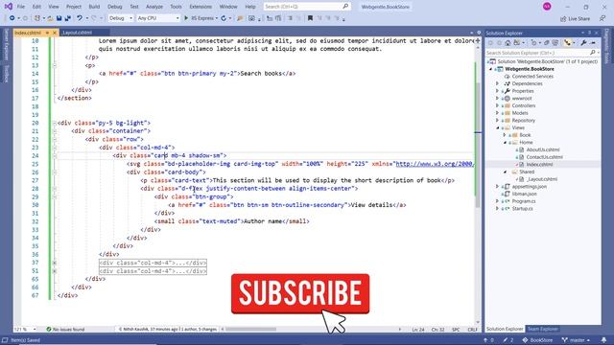Click the Undo arrow icon

(x=80, y=18)
